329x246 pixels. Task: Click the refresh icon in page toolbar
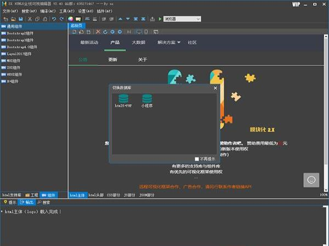(105, 32)
